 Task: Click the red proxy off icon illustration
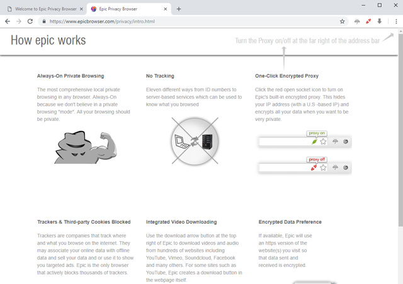click(x=314, y=168)
